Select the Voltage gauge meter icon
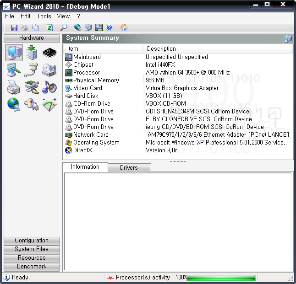 [x=49, y=105]
